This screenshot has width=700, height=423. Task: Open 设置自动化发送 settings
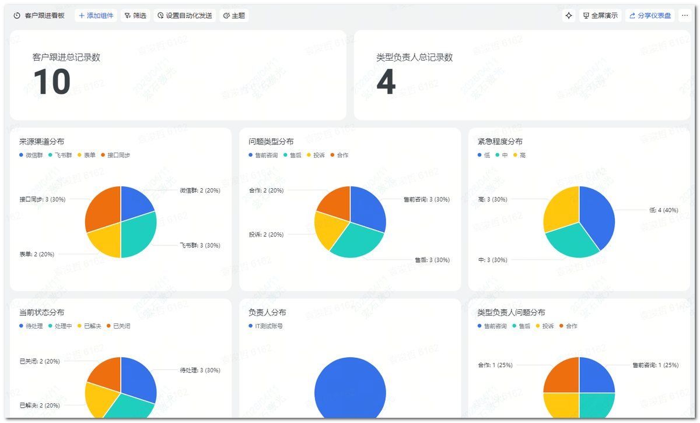pyautogui.click(x=185, y=16)
